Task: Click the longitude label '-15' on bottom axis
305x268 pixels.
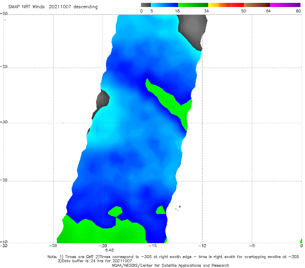Action: (152, 246)
